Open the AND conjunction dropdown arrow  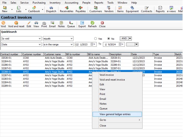tap(130, 38)
